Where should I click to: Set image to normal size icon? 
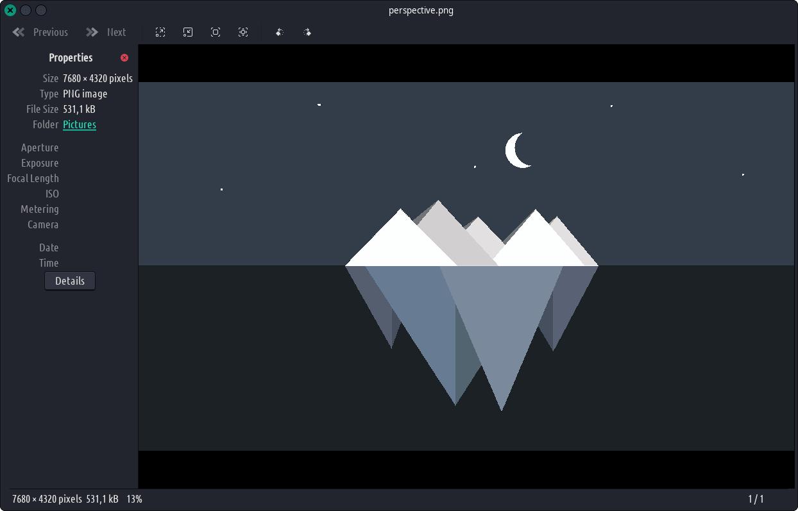click(216, 32)
